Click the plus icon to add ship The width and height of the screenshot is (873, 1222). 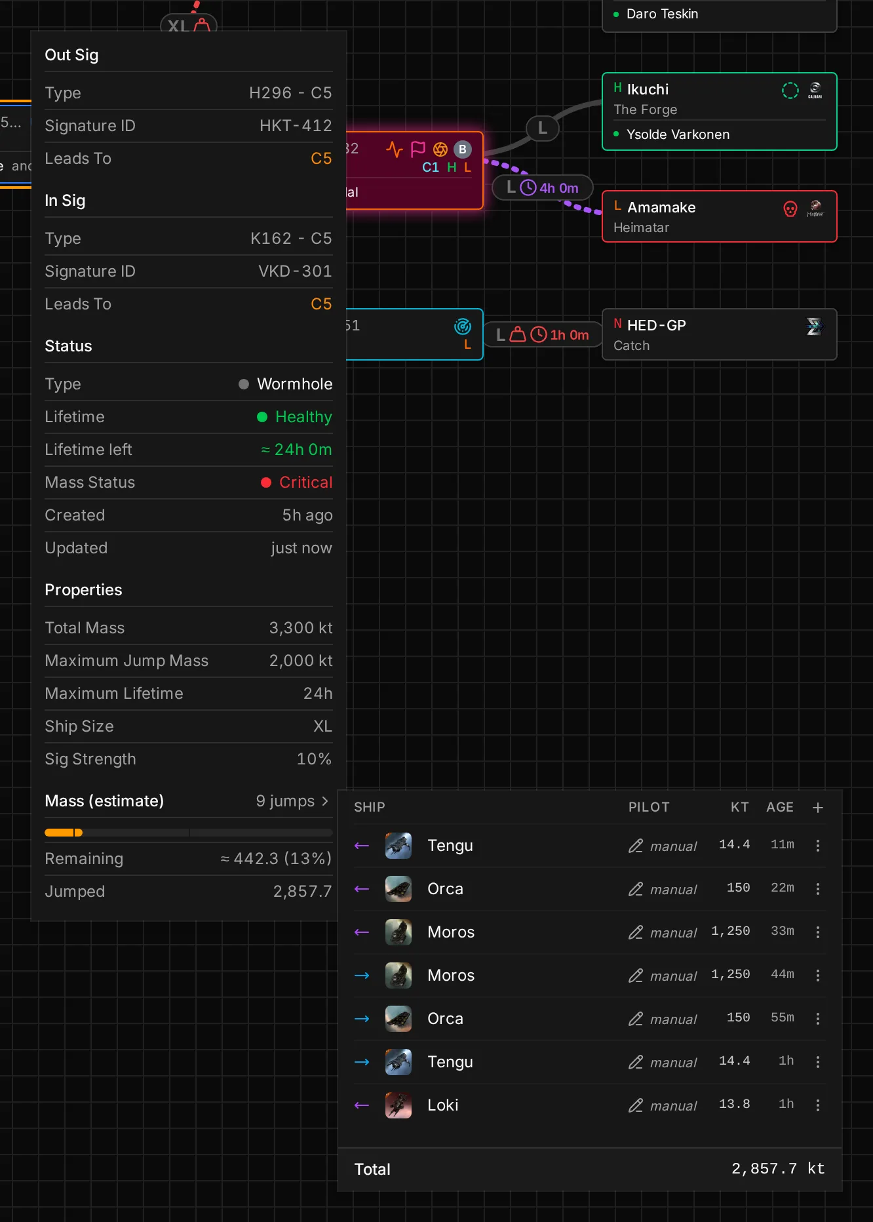click(817, 807)
